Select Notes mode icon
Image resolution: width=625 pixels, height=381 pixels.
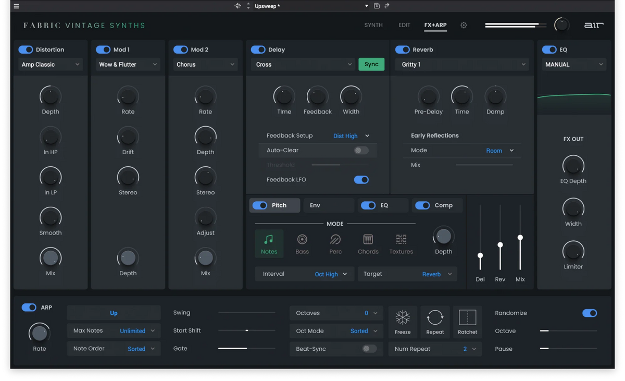click(269, 243)
